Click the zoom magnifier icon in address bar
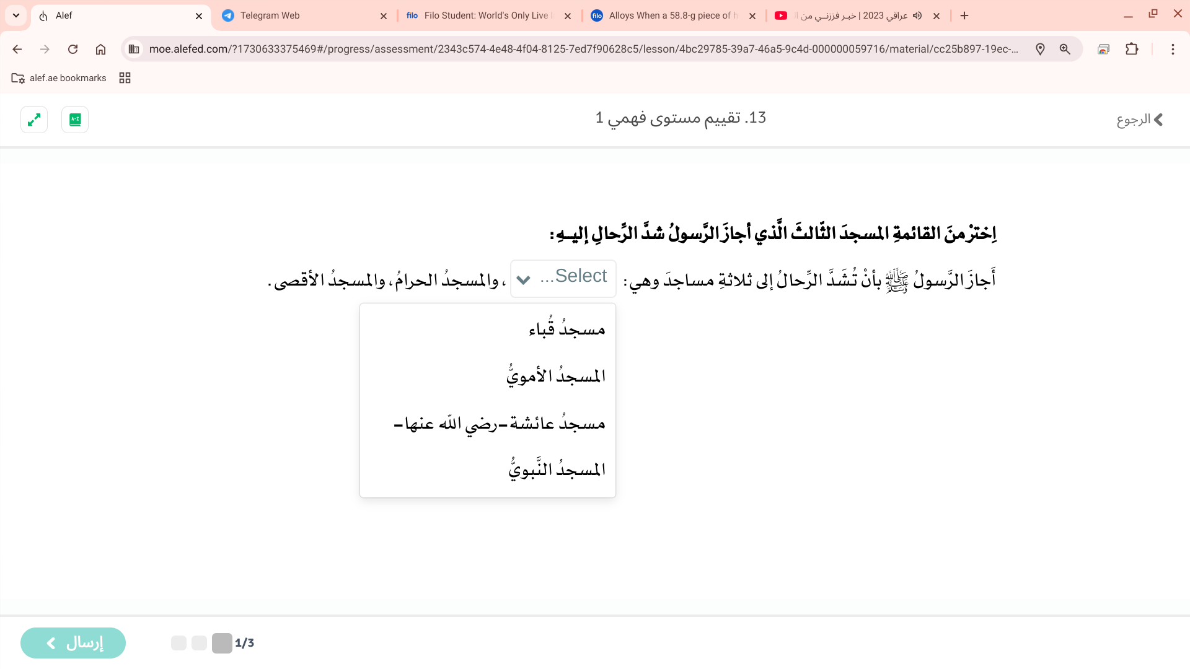1190x669 pixels. (1065, 49)
